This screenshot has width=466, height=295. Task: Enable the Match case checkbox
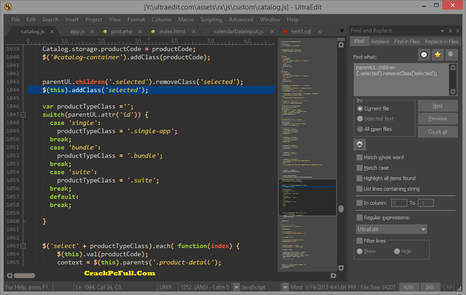pyautogui.click(x=360, y=168)
